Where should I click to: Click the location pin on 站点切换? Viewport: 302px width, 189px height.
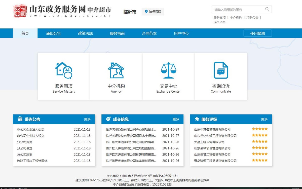click(146, 11)
